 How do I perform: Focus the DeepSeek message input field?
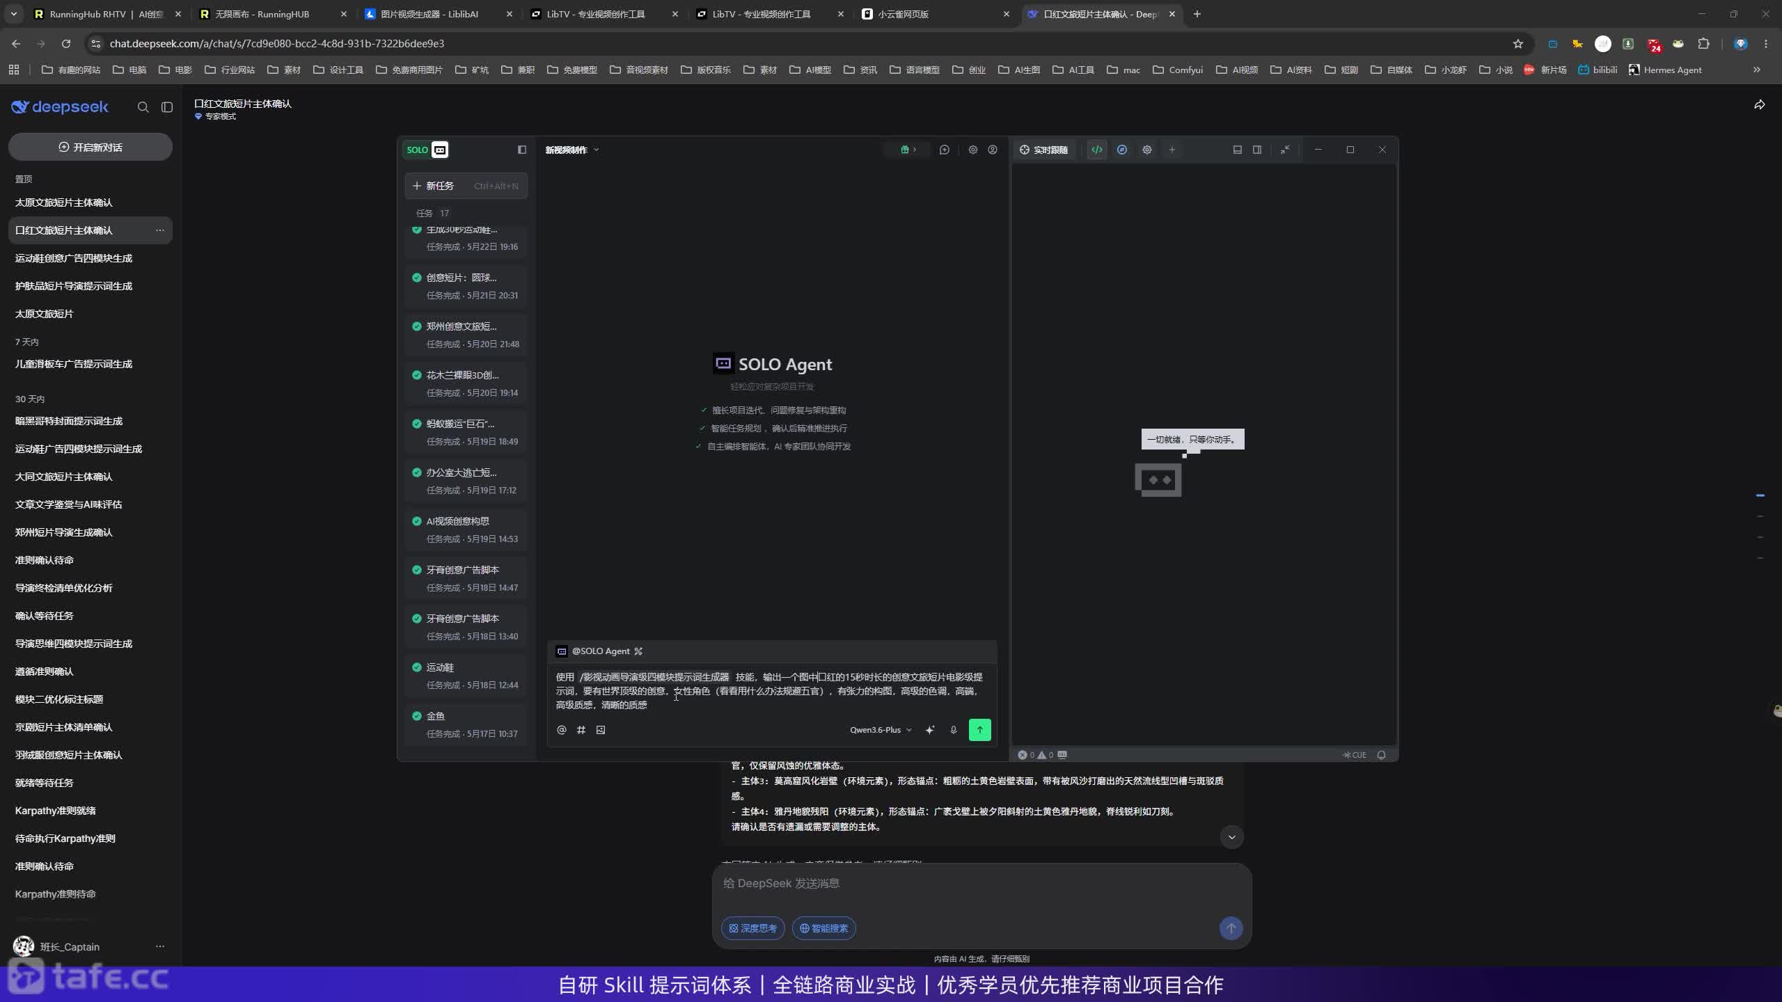pos(981,884)
